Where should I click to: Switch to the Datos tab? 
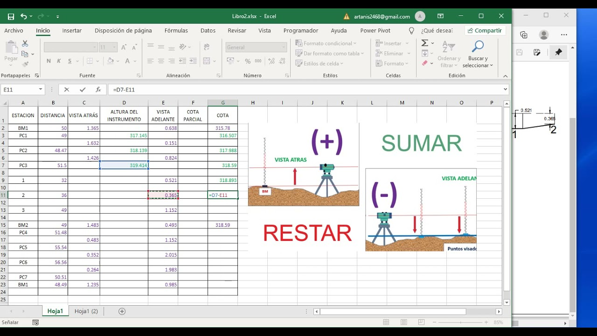[208, 30]
